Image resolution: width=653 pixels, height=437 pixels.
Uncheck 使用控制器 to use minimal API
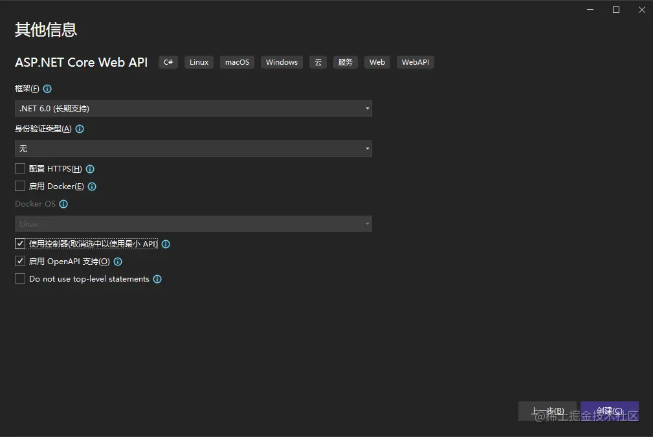(20, 243)
